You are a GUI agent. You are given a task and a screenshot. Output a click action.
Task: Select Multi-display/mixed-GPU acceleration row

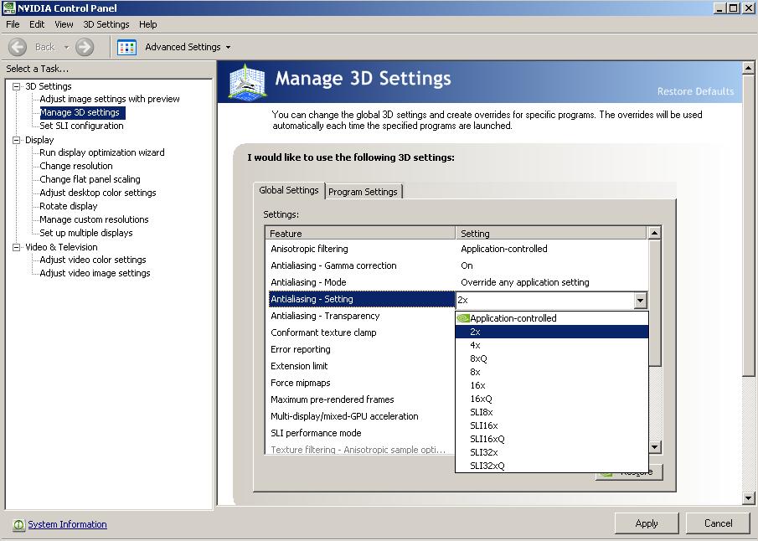[361, 416]
